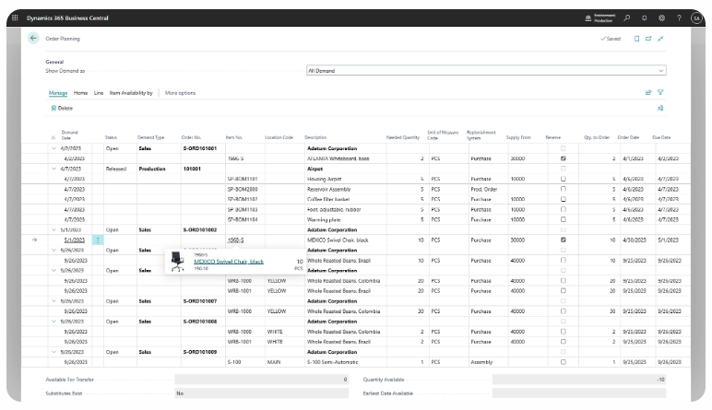Collapse the S-ORD101009 order group

click(53, 352)
